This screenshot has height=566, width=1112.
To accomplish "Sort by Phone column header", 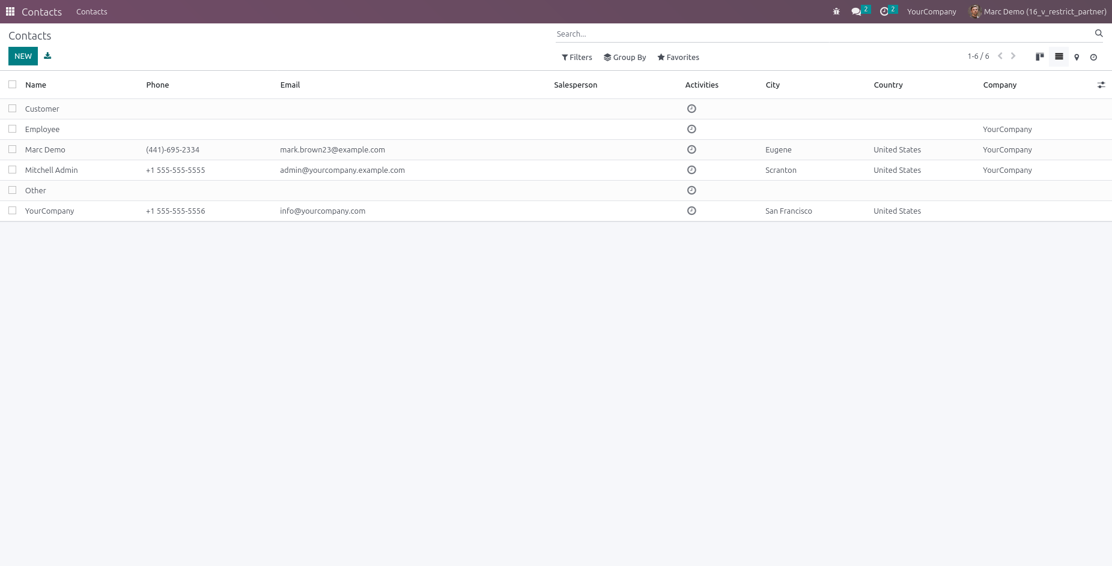I will pos(157,85).
